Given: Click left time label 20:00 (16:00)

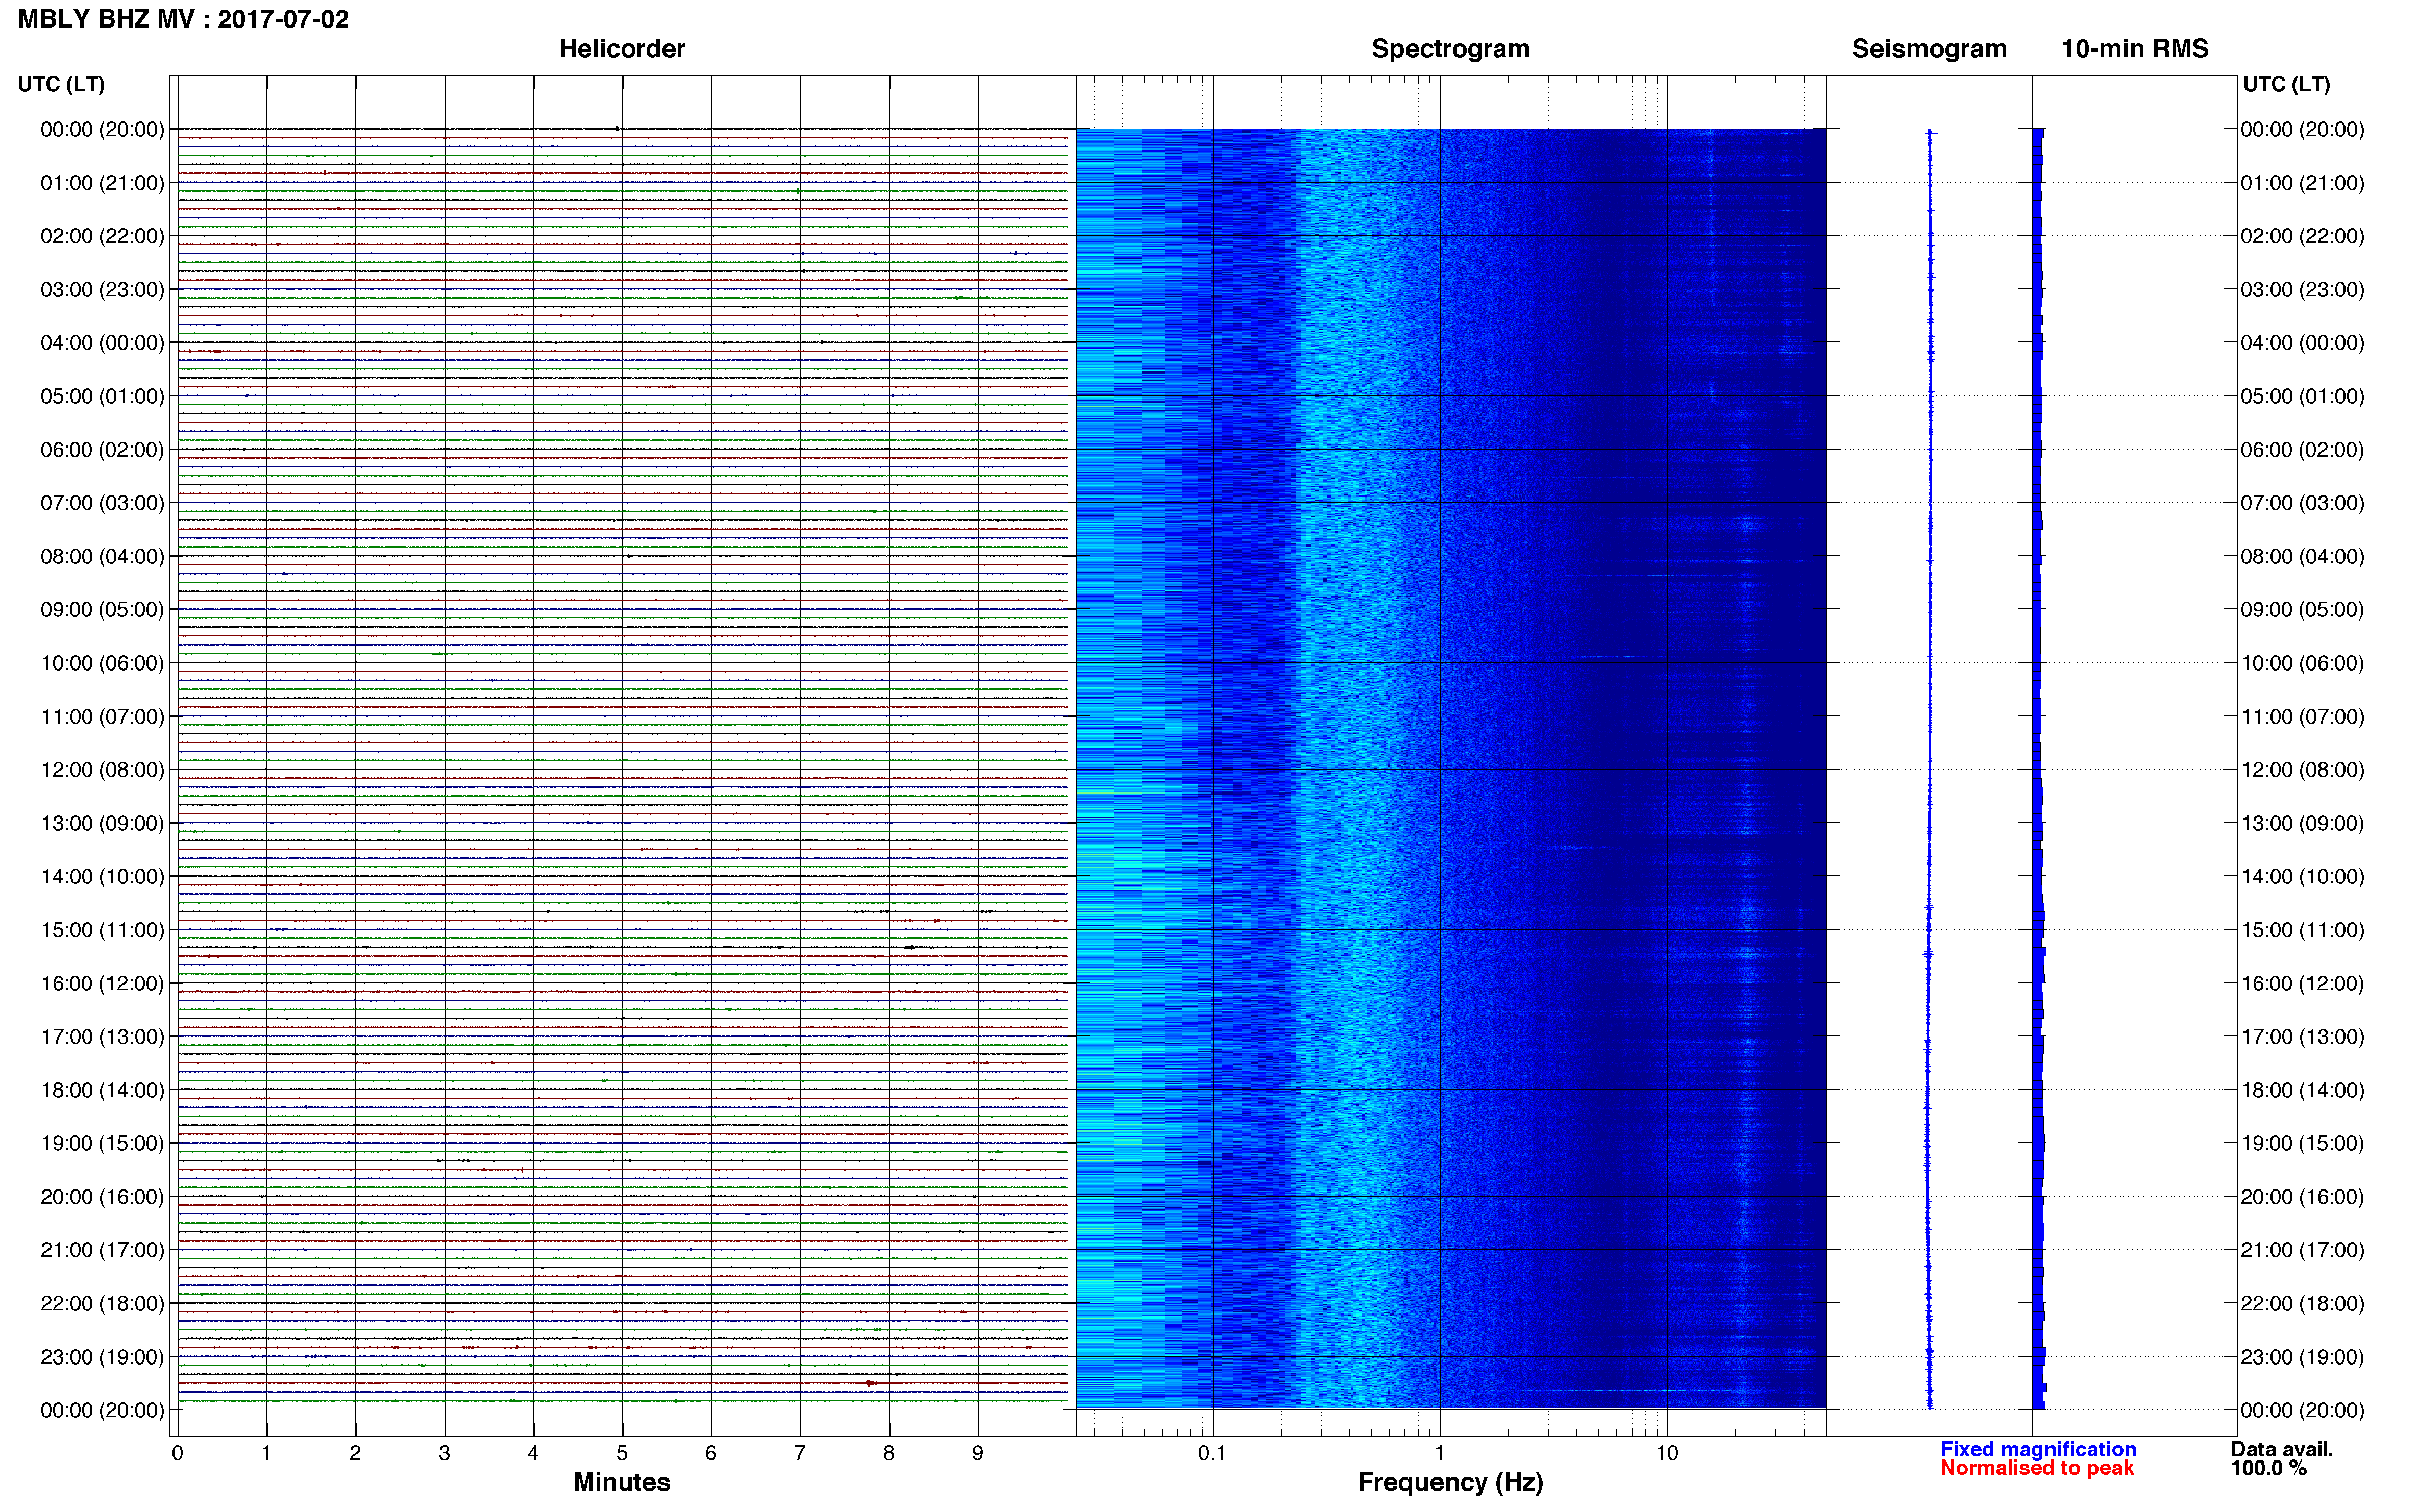Looking at the screenshot, I should (x=102, y=1197).
